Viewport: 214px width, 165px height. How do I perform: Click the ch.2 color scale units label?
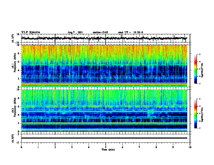click(x=203, y=115)
